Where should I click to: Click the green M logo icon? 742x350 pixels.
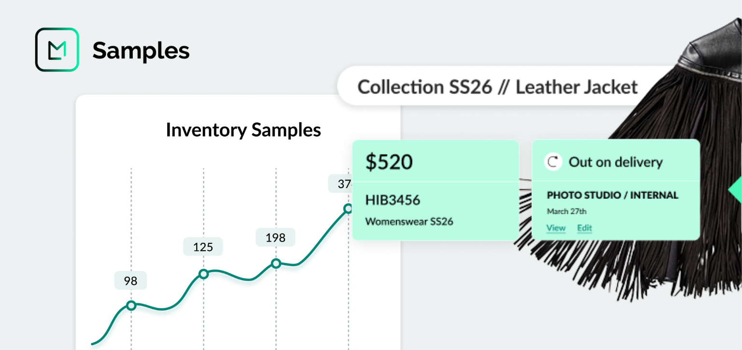click(x=57, y=50)
